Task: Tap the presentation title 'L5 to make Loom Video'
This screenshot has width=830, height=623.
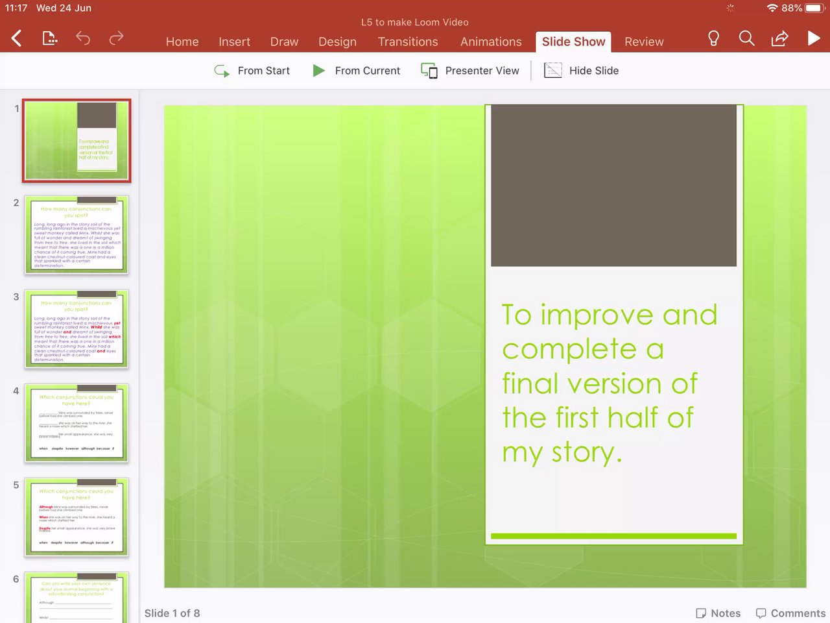Action: point(415,22)
